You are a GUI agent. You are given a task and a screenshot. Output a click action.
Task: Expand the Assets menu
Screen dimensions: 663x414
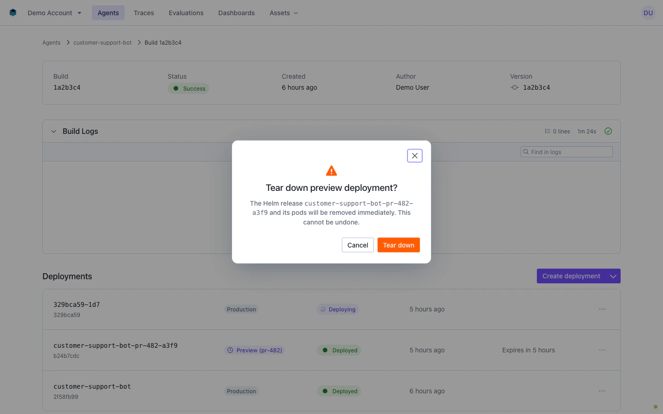(x=284, y=13)
